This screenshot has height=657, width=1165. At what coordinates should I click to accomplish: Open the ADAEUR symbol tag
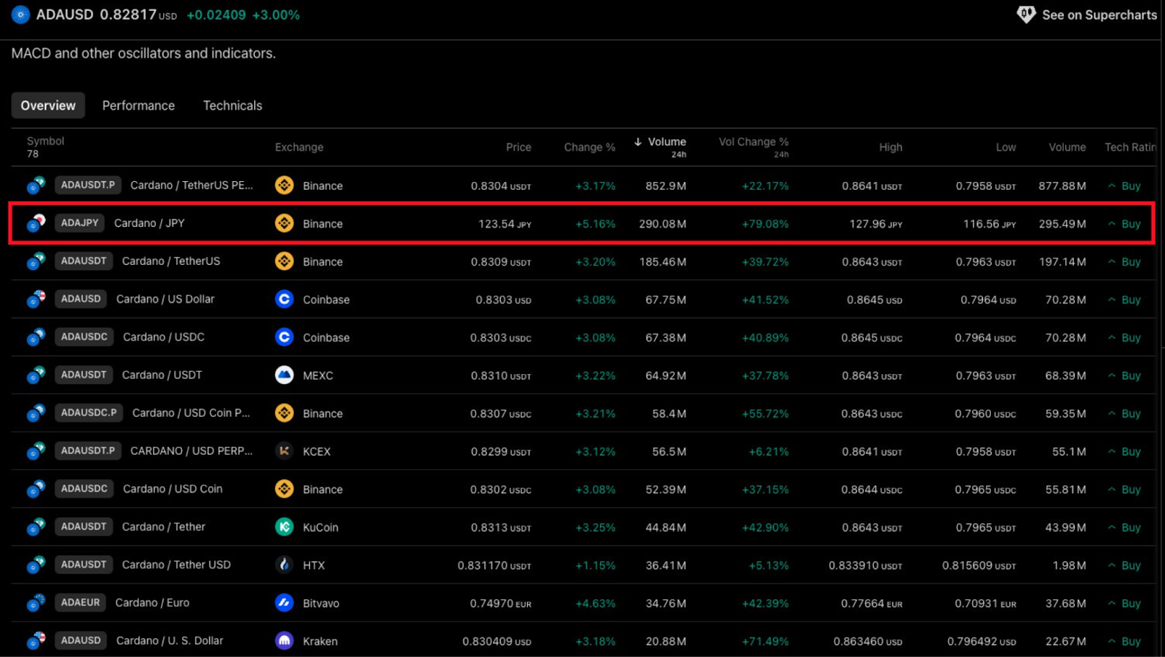(80, 602)
